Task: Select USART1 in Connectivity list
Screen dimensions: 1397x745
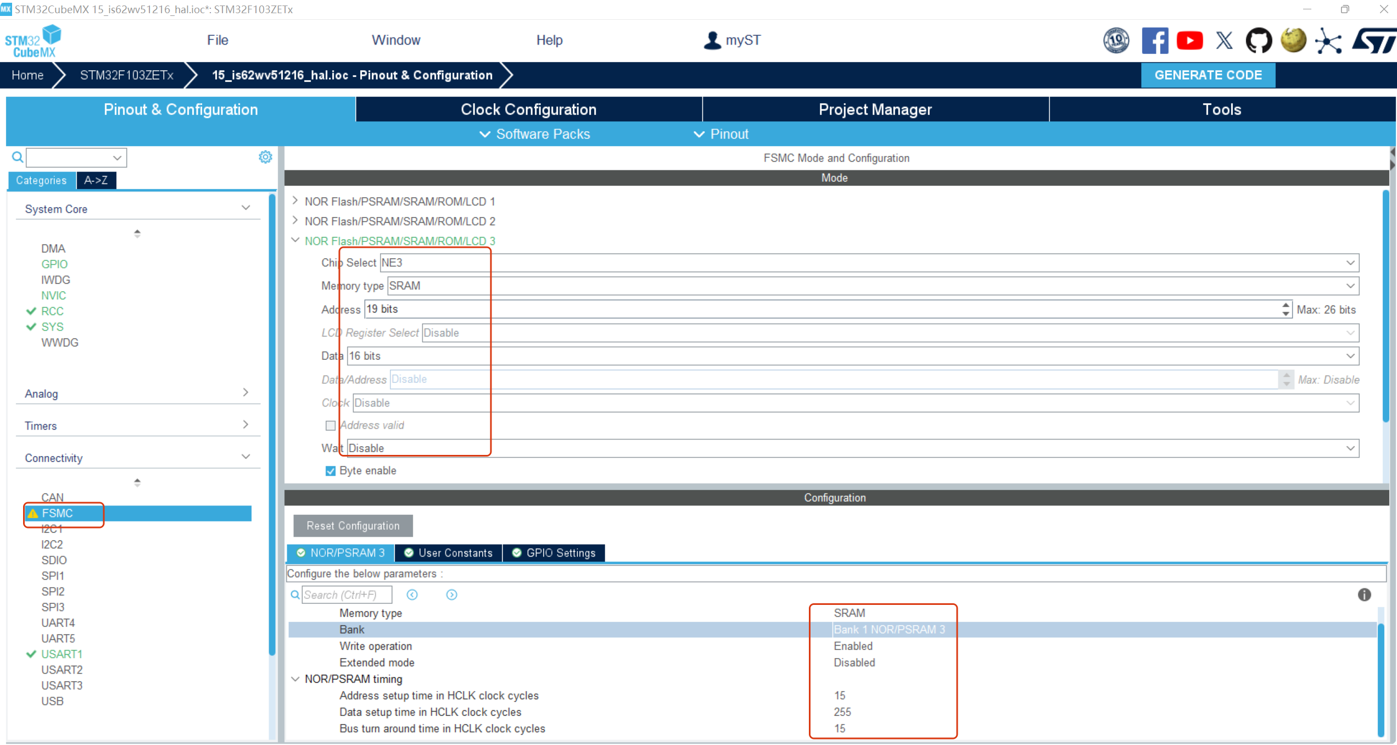Action: tap(62, 654)
